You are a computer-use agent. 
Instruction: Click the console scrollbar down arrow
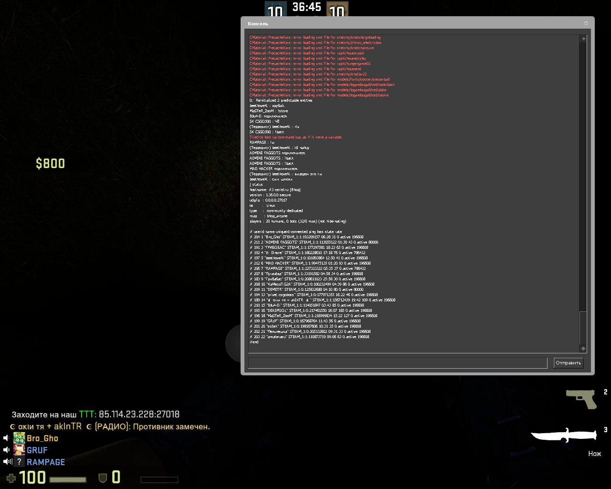pos(583,349)
